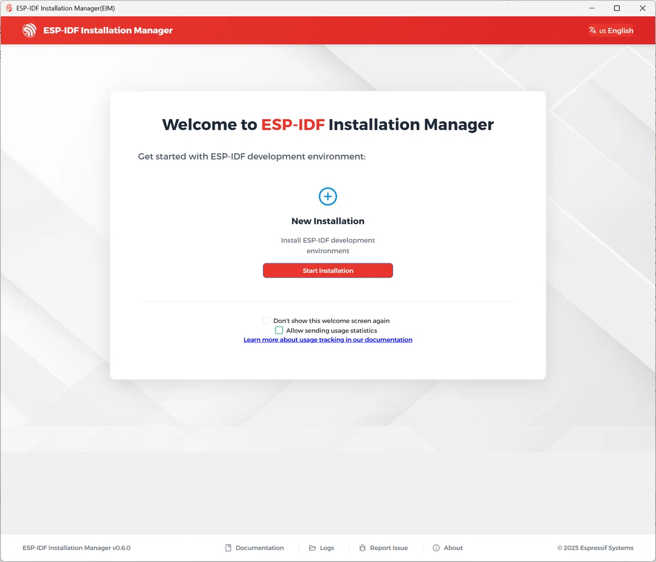Click the New Installation heading

328,221
